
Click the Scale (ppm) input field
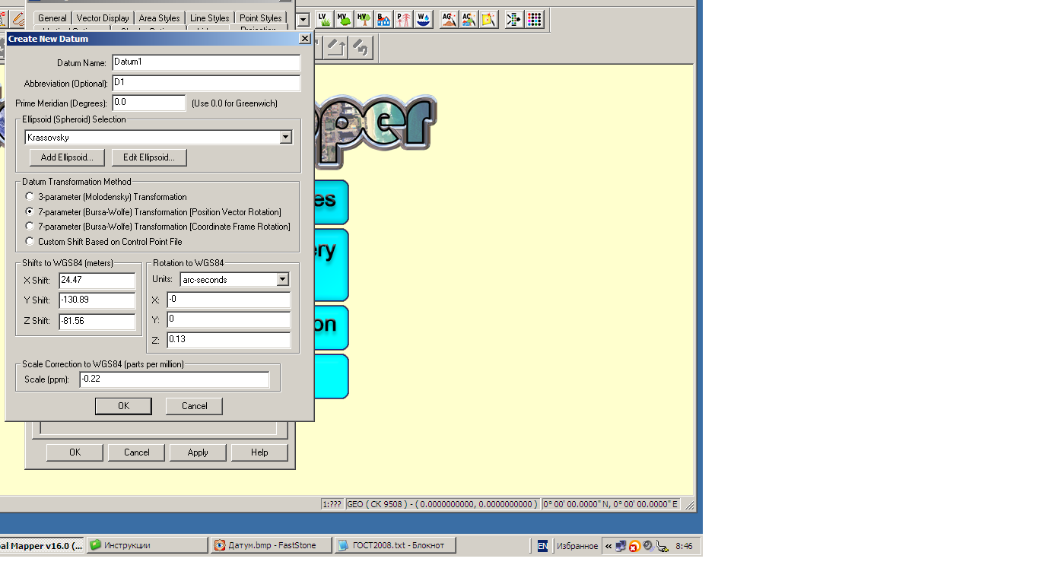(174, 379)
